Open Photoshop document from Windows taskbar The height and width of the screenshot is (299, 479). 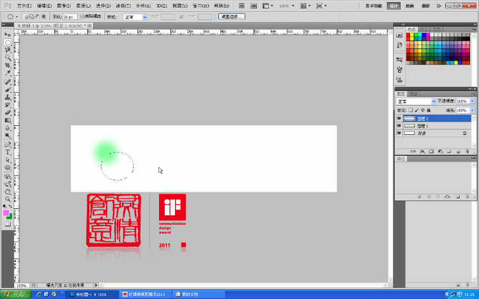[x=93, y=295]
